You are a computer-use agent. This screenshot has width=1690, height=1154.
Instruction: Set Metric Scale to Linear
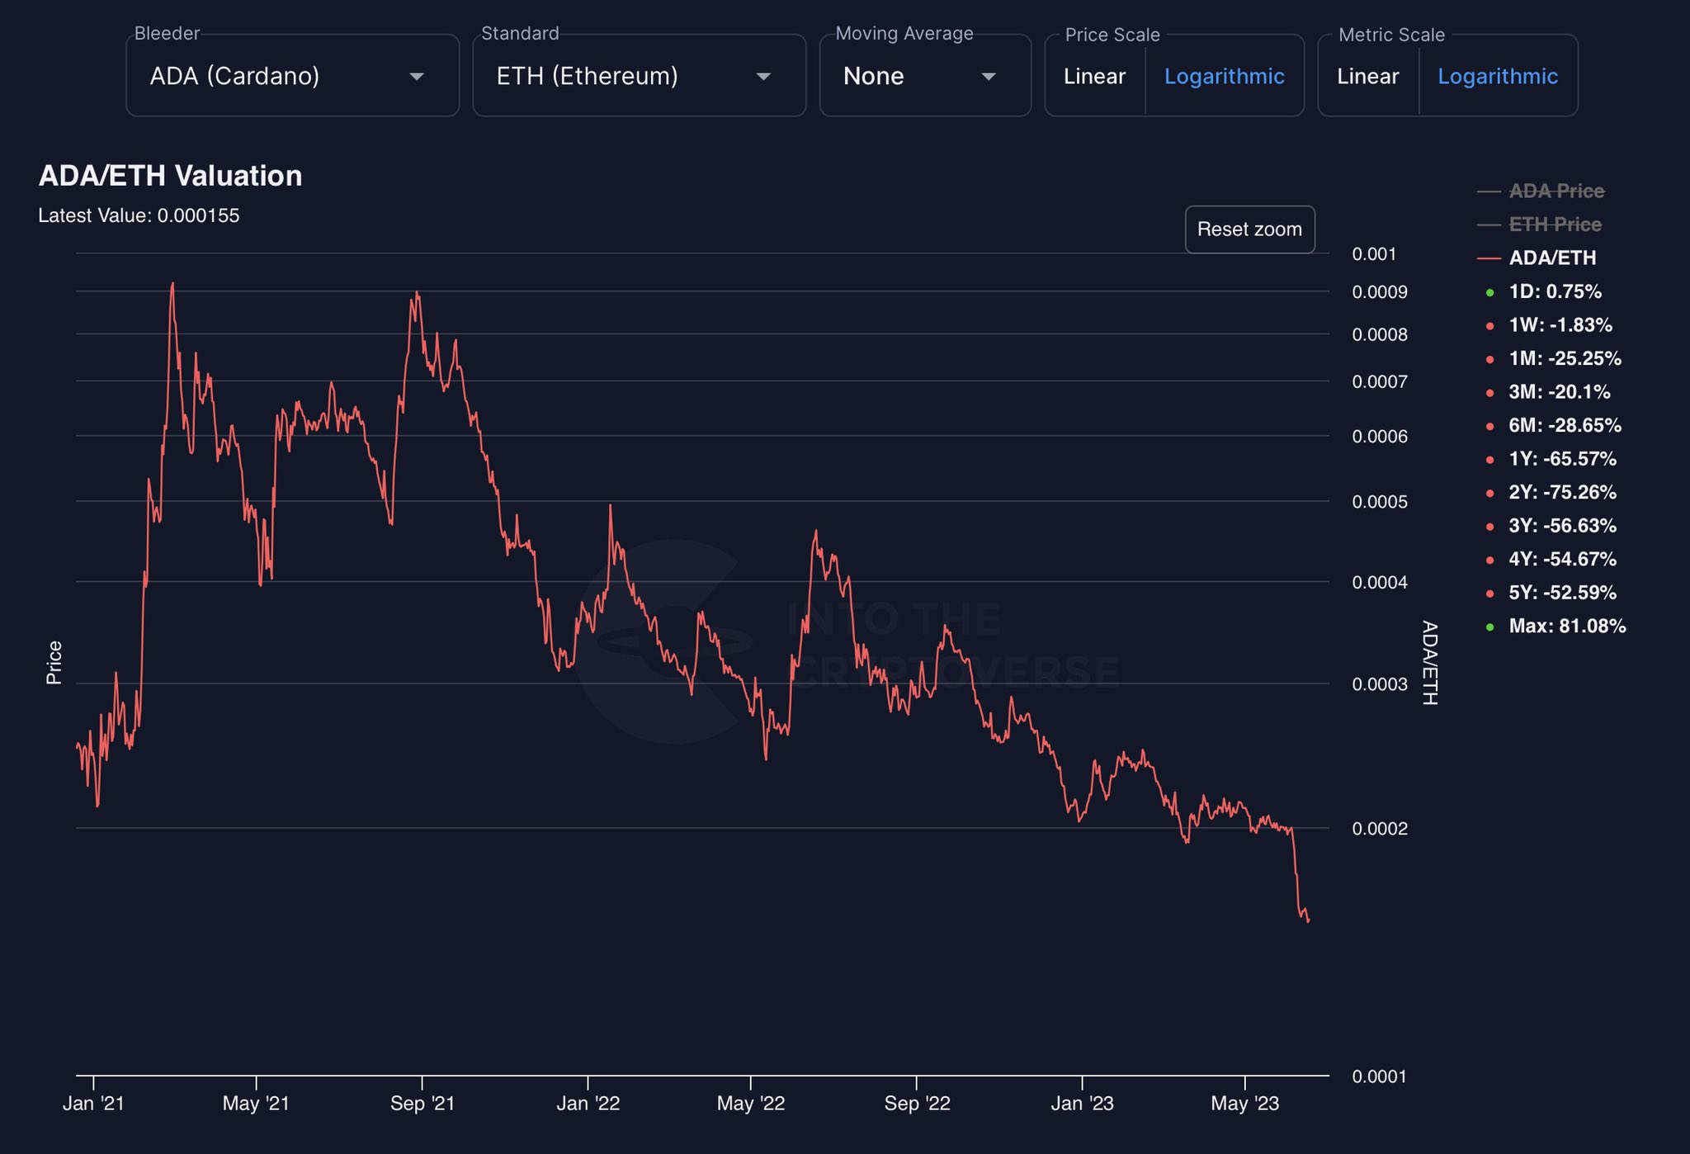(1367, 77)
